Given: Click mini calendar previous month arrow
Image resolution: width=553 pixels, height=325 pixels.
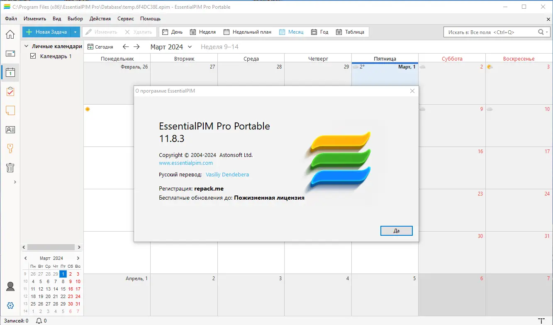Looking at the screenshot, I should coord(26,258).
